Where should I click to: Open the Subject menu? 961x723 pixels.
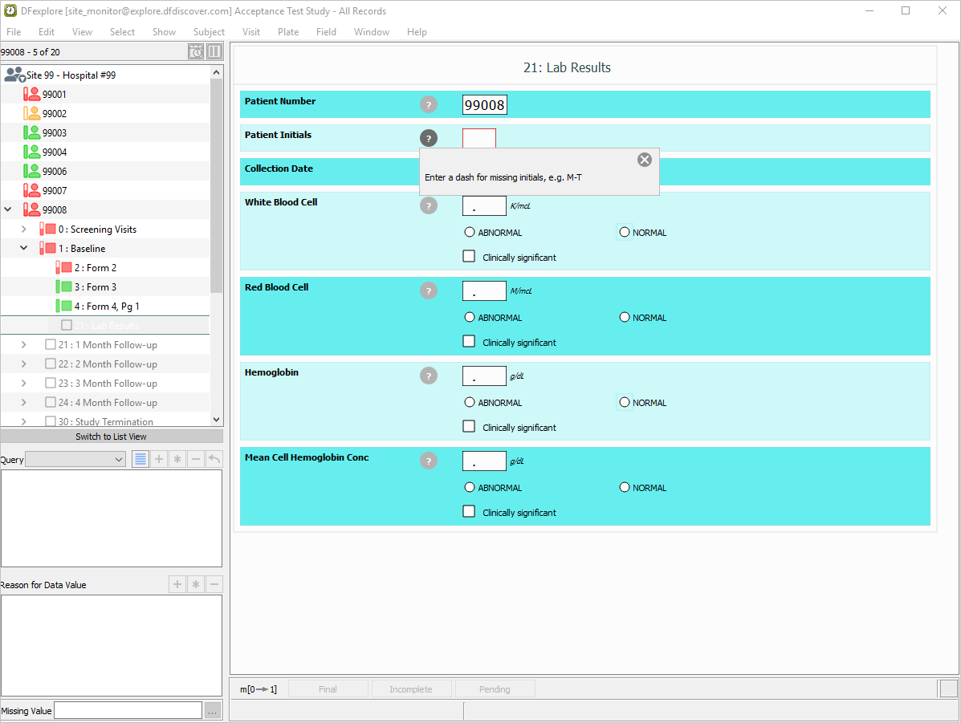[209, 32]
